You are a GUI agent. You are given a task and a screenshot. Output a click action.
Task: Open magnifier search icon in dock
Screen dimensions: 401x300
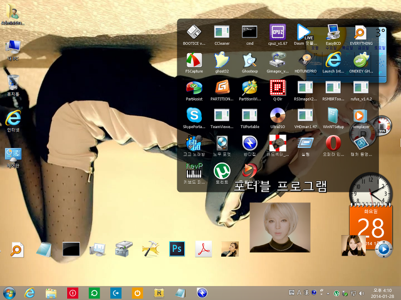[x=18, y=249]
